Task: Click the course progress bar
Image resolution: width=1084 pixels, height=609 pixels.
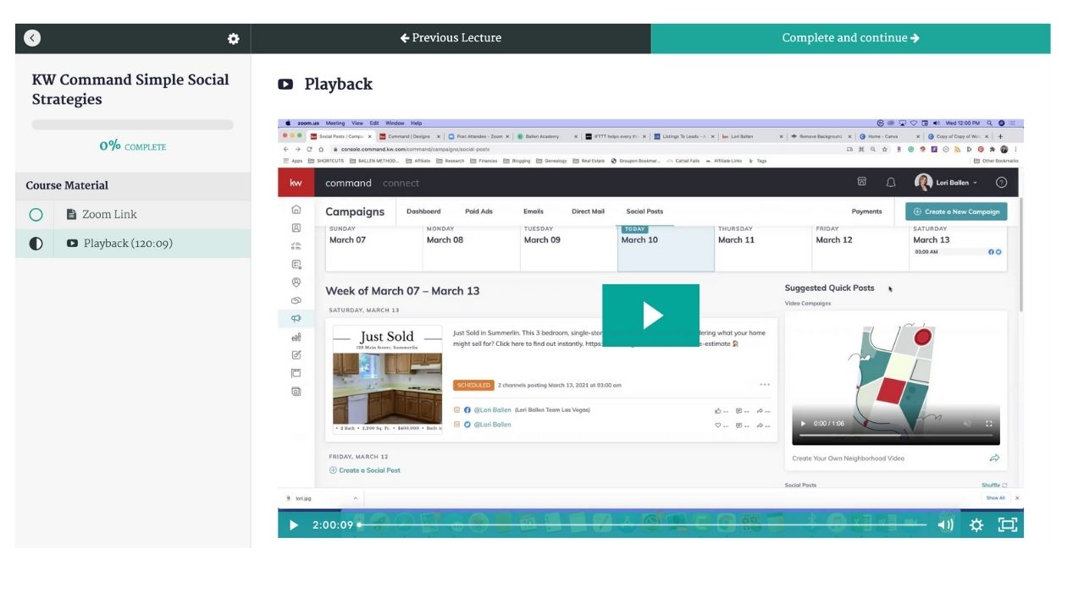Action: tap(133, 125)
